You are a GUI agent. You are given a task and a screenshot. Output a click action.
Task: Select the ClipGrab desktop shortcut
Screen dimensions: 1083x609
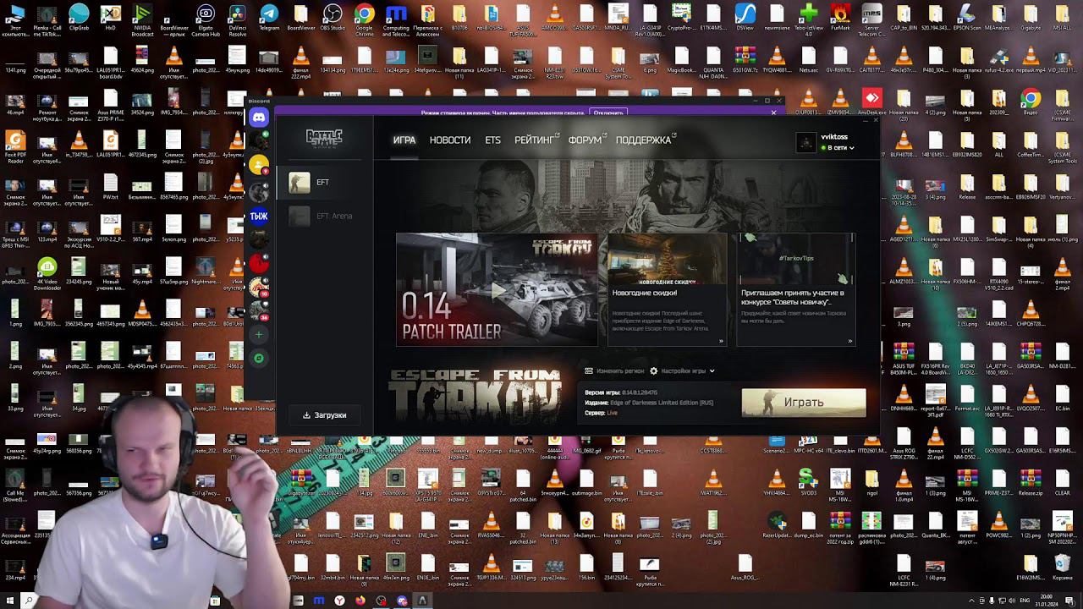coord(79,19)
